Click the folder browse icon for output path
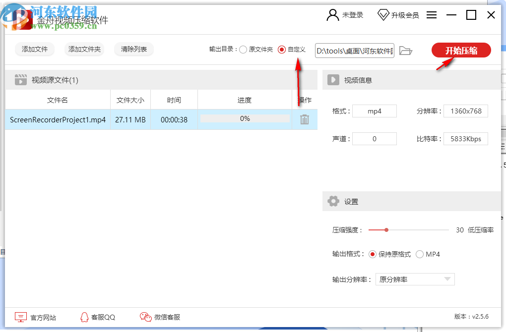The width and height of the screenshot is (506, 332). [406, 50]
